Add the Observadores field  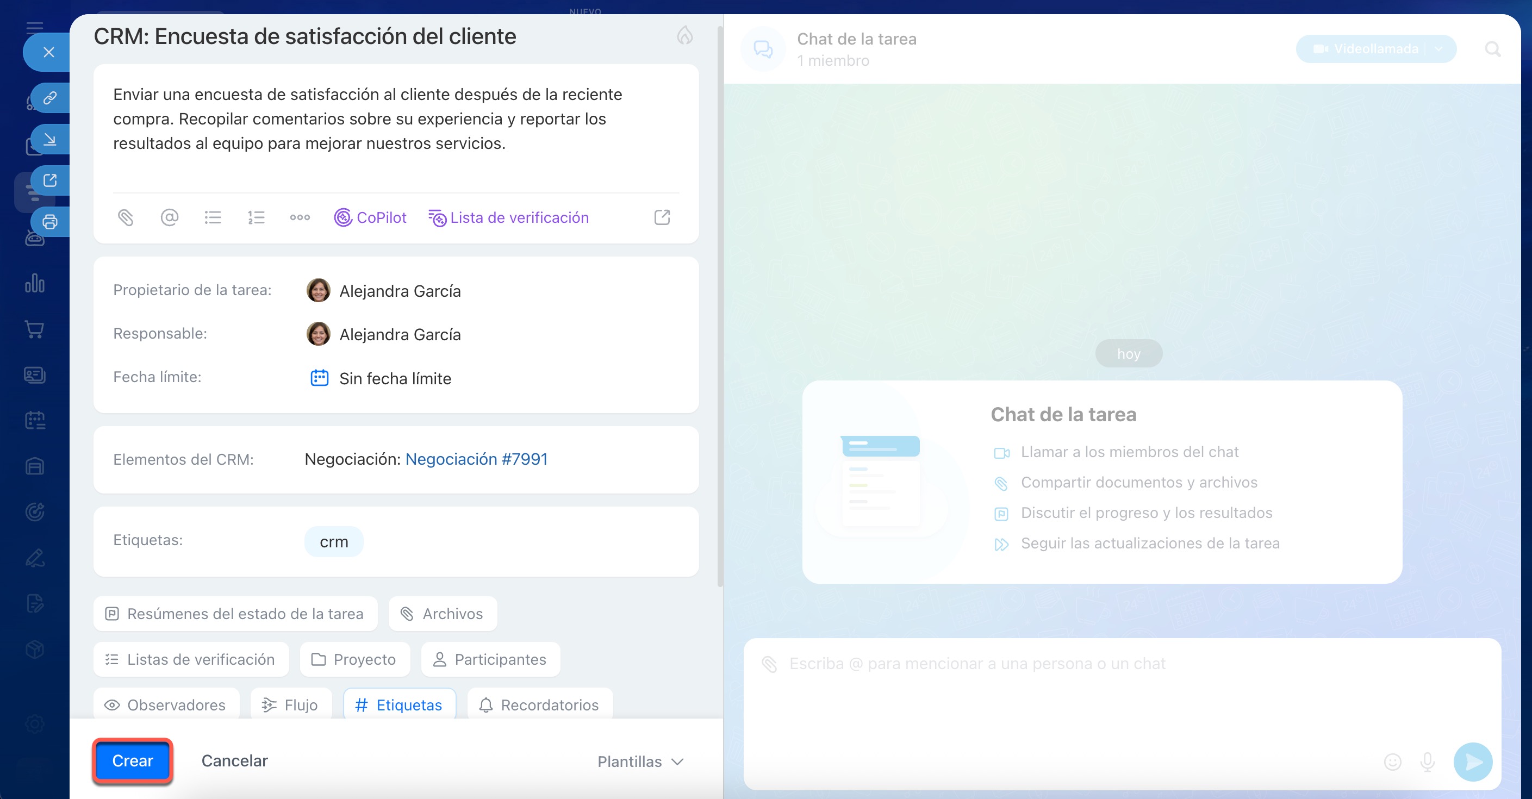tap(166, 705)
